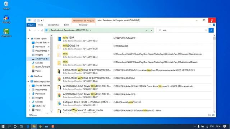Screen dimensions: 230x129
Task: Open the quick access toolbar customize dropdown
Action: coord(42,20)
